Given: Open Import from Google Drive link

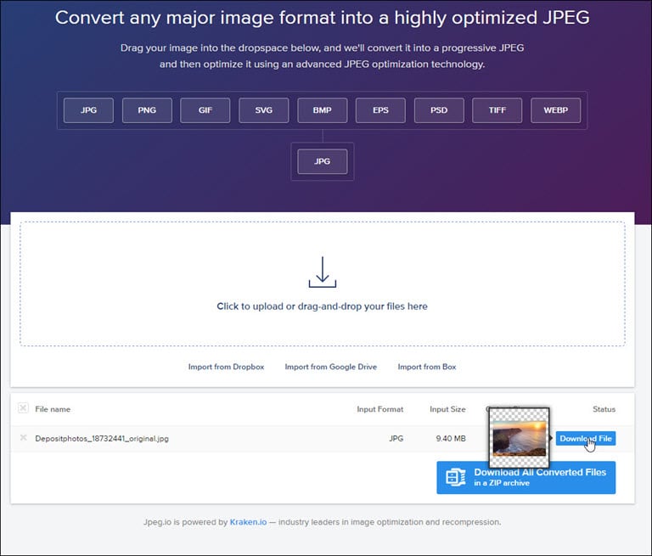Looking at the screenshot, I should 331,367.
